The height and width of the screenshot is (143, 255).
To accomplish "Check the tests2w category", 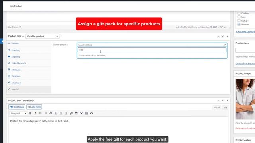I will click(x=239, y=21).
